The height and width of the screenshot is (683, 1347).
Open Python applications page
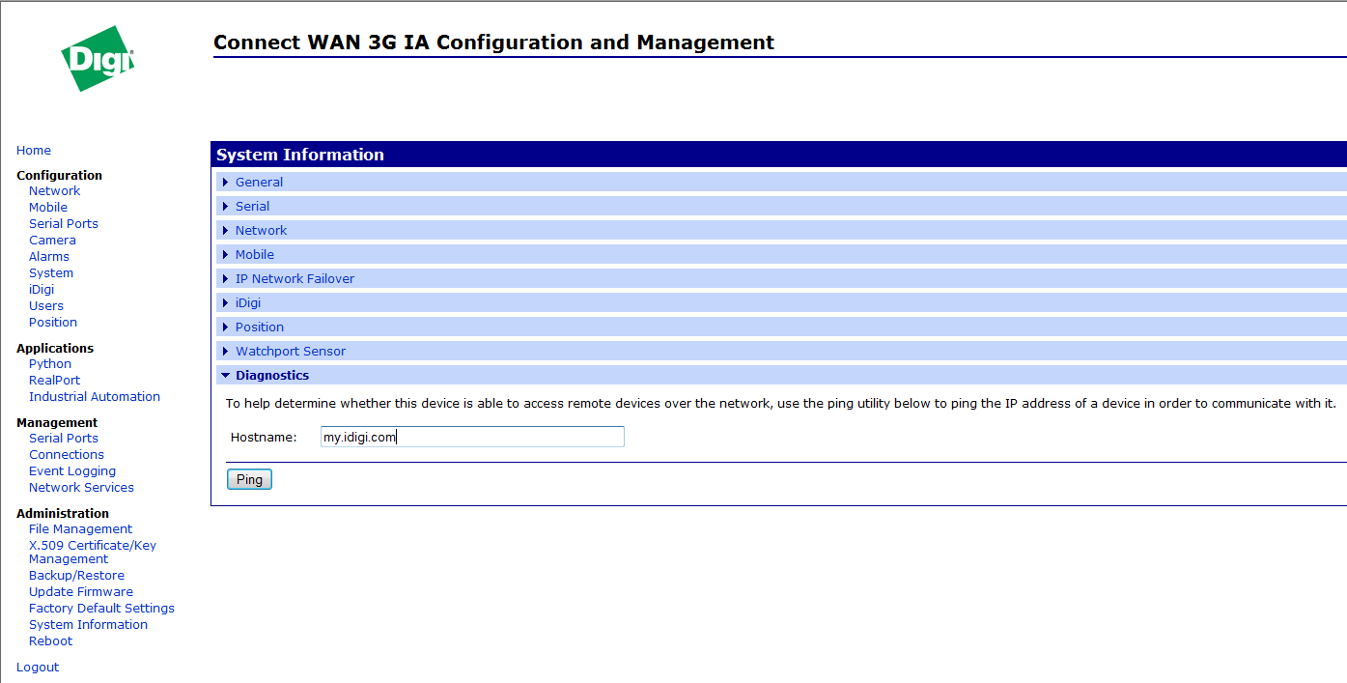(50, 364)
